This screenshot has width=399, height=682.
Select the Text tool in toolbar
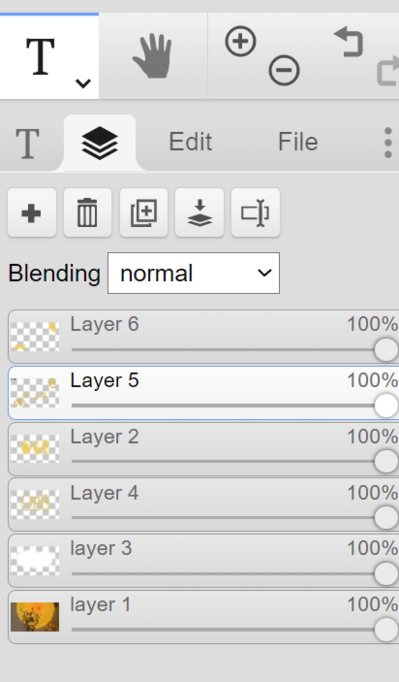point(40,57)
